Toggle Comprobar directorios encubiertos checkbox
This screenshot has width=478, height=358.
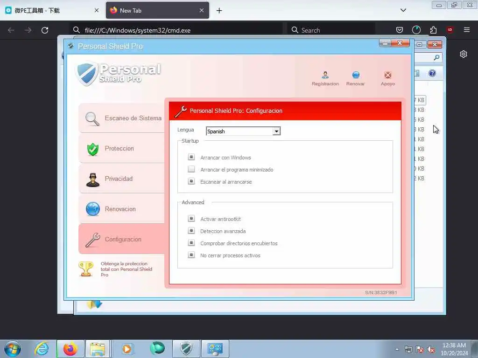click(191, 243)
